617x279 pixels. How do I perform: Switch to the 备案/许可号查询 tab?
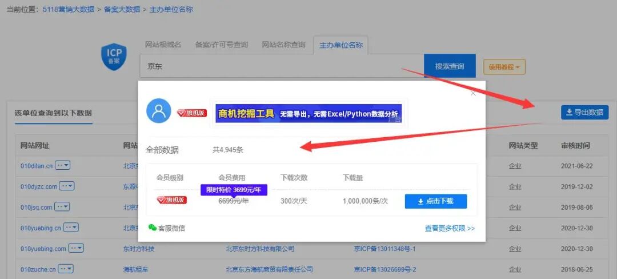222,45
